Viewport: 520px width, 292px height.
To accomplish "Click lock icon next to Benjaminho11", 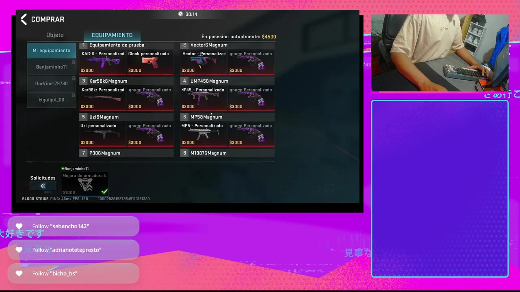I will tap(73, 62).
